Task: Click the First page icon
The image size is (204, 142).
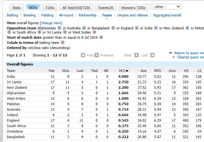Action: point(83,55)
